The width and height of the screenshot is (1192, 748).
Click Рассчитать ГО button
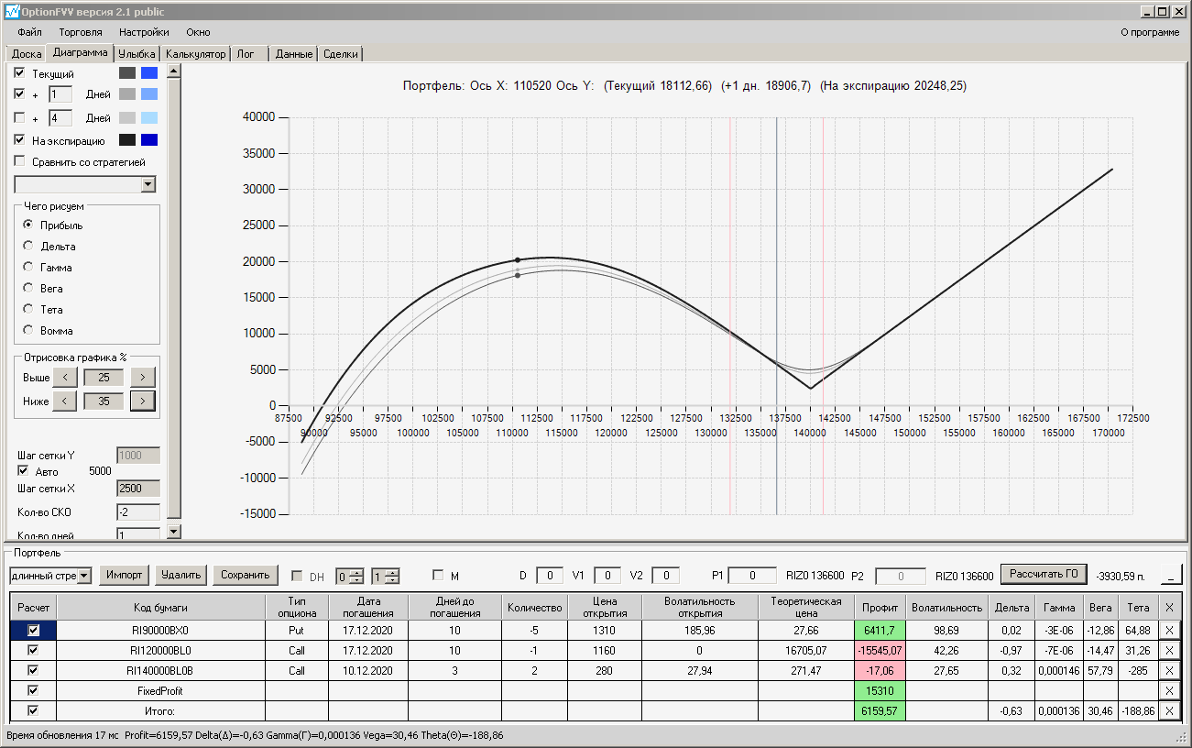1043,575
